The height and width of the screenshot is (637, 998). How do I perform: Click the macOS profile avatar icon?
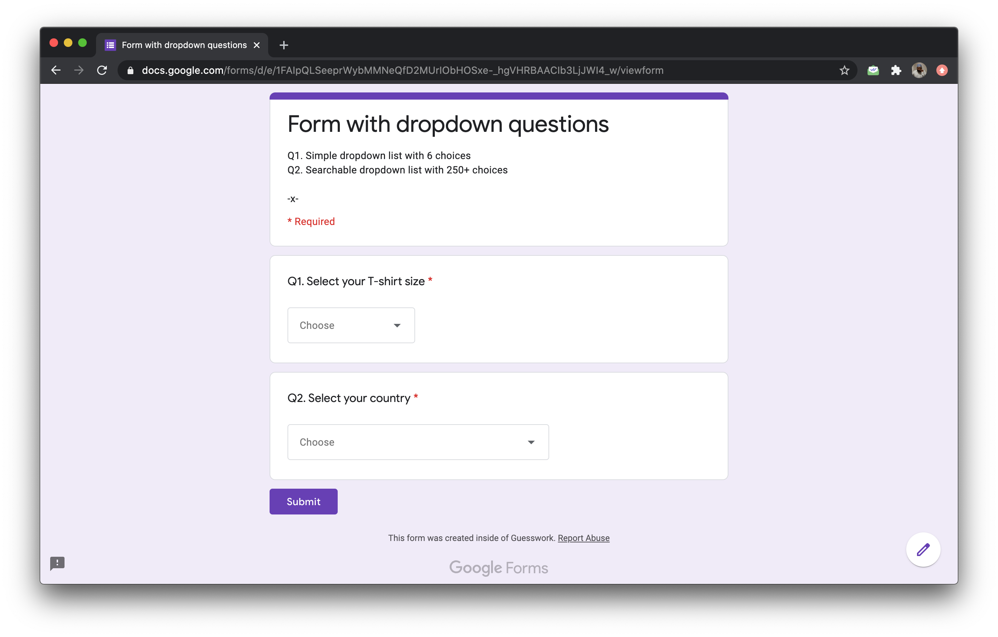pos(919,71)
